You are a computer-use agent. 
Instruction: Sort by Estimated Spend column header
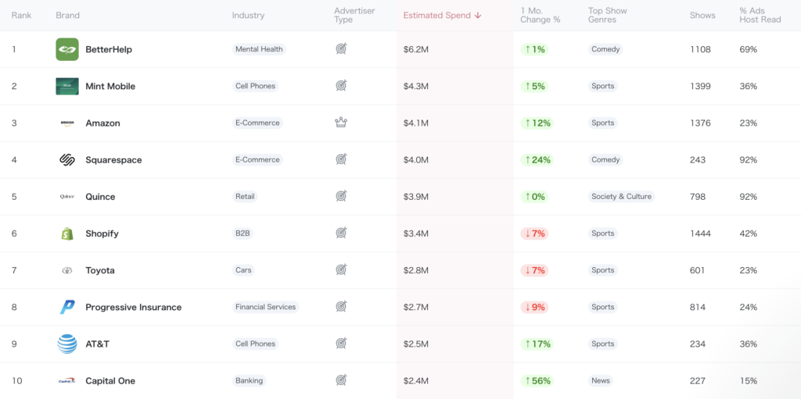(x=442, y=16)
